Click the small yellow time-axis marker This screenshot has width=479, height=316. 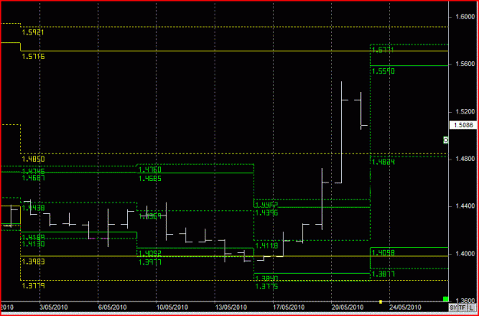click(x=380, y=301)
